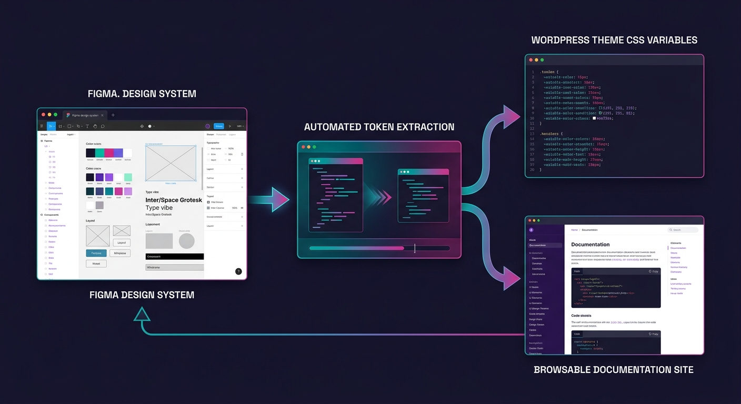This screenshot has height=404, width=741.
Task: Click the blue Share button in Figma
Action: [x=219, y=126]
